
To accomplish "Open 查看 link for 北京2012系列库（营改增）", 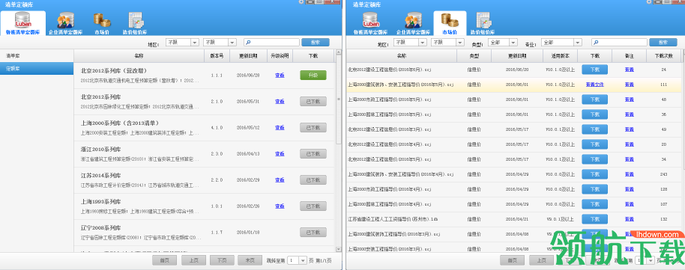I will pyautogui.click(x=280, y=75).
